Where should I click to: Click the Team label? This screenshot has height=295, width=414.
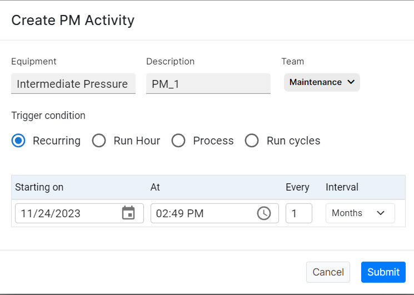pyautogui.click(x=292, y=61)
